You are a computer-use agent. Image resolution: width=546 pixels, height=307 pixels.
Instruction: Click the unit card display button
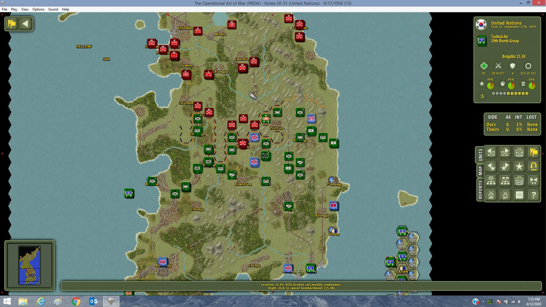pos(520,195)
